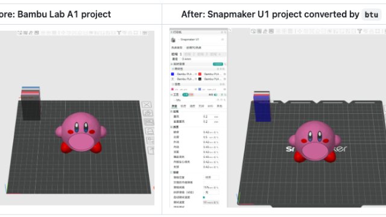This screenshot has height=217, width=386.
Task: Click the white filament color swatch
Action: click(x=172, y=79)
